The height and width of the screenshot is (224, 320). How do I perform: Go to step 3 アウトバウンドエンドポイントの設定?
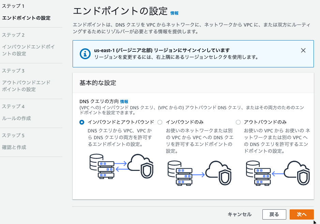(26, 86)
